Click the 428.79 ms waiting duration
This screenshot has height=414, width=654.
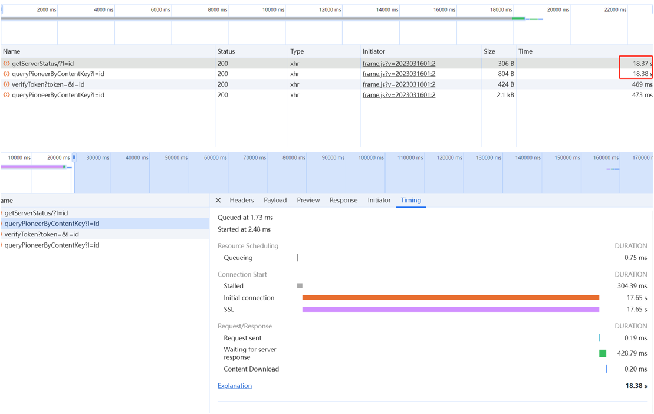click(x=632, y=353)
